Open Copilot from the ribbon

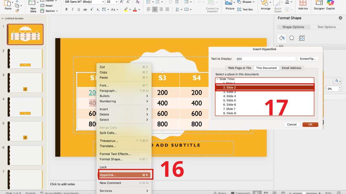pyautogui.click(x=330, y=3)
